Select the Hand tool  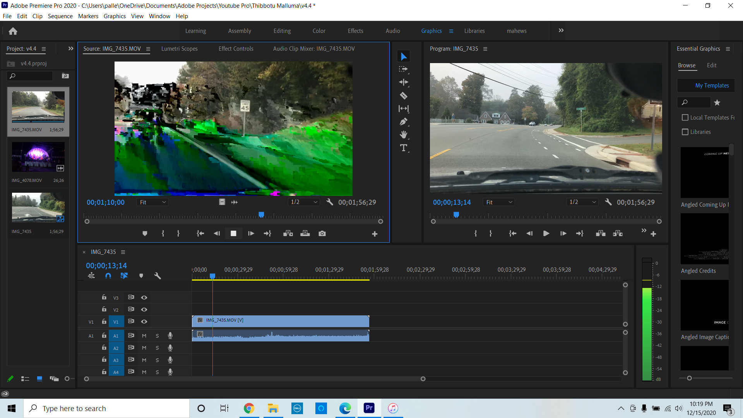[x=404, y=135]
